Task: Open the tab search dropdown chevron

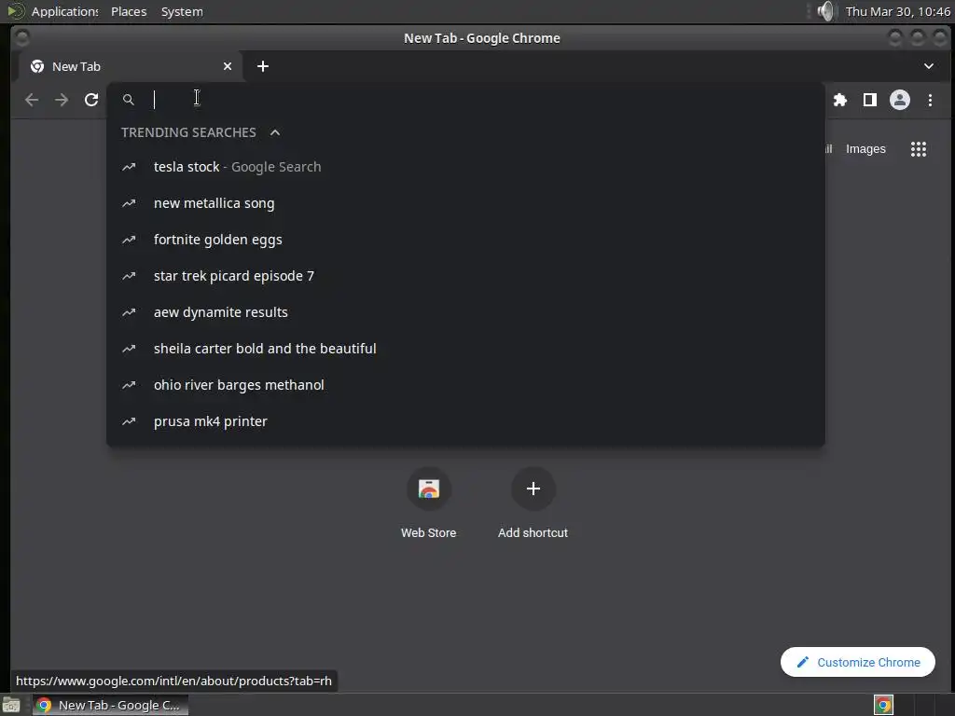Action: (x=929, y=66)
